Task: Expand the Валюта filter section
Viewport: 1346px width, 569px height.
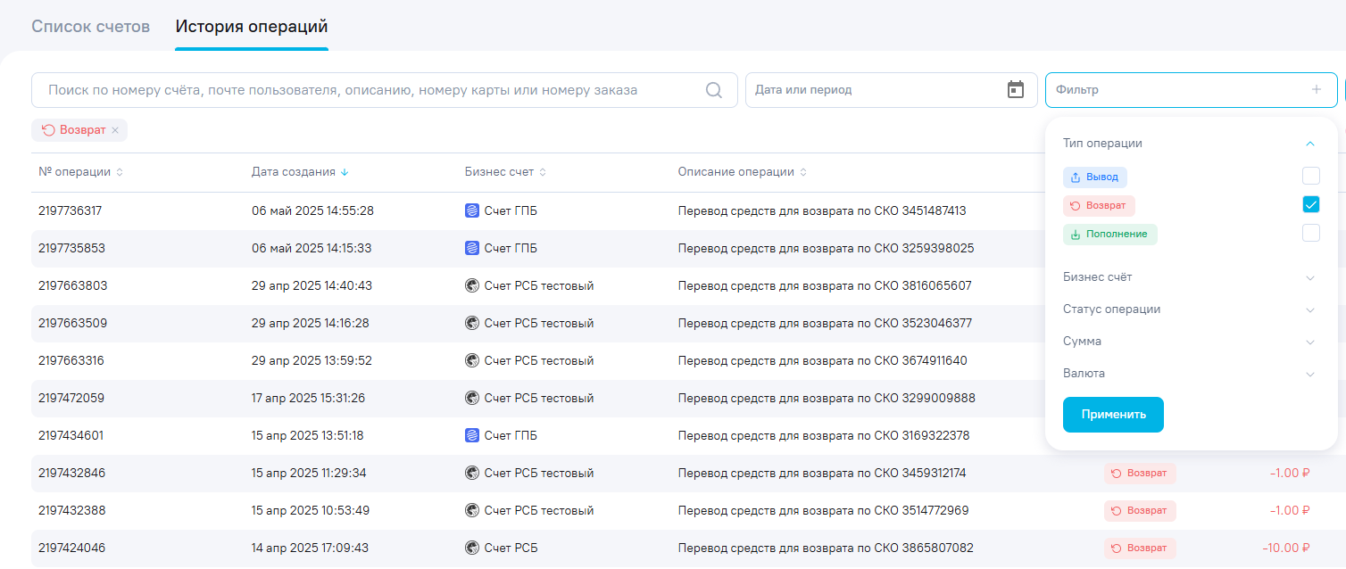Action: 1310,374
